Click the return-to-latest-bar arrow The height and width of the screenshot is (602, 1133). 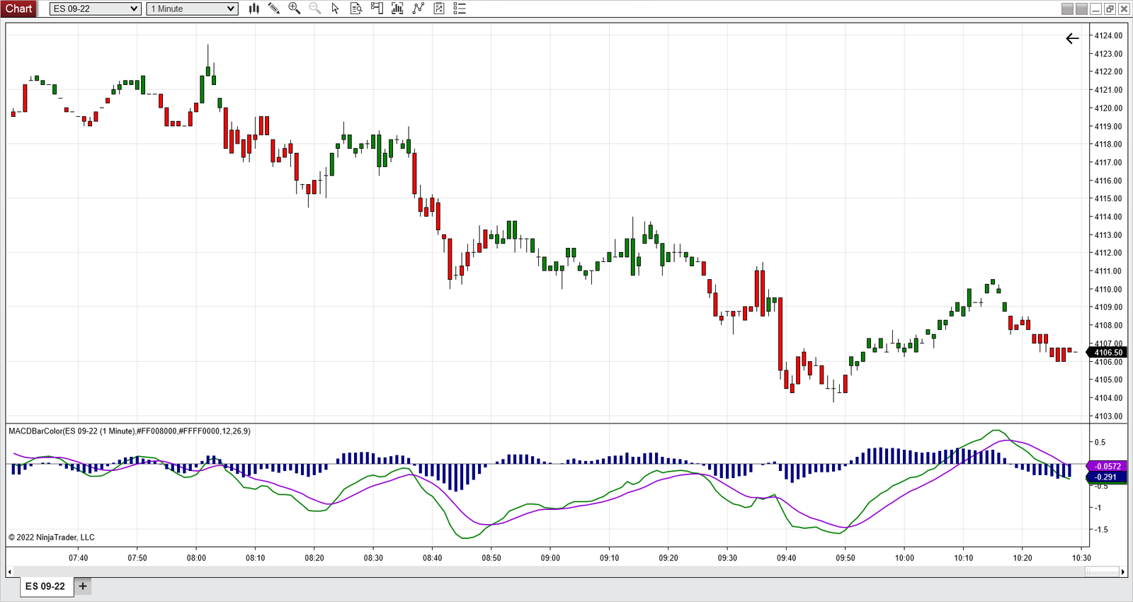[1072, 39]
